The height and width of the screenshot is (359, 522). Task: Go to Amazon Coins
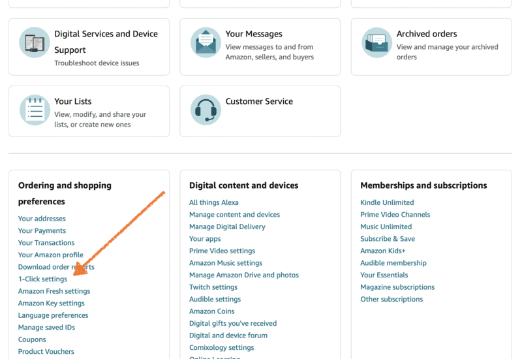click(211, 311)
